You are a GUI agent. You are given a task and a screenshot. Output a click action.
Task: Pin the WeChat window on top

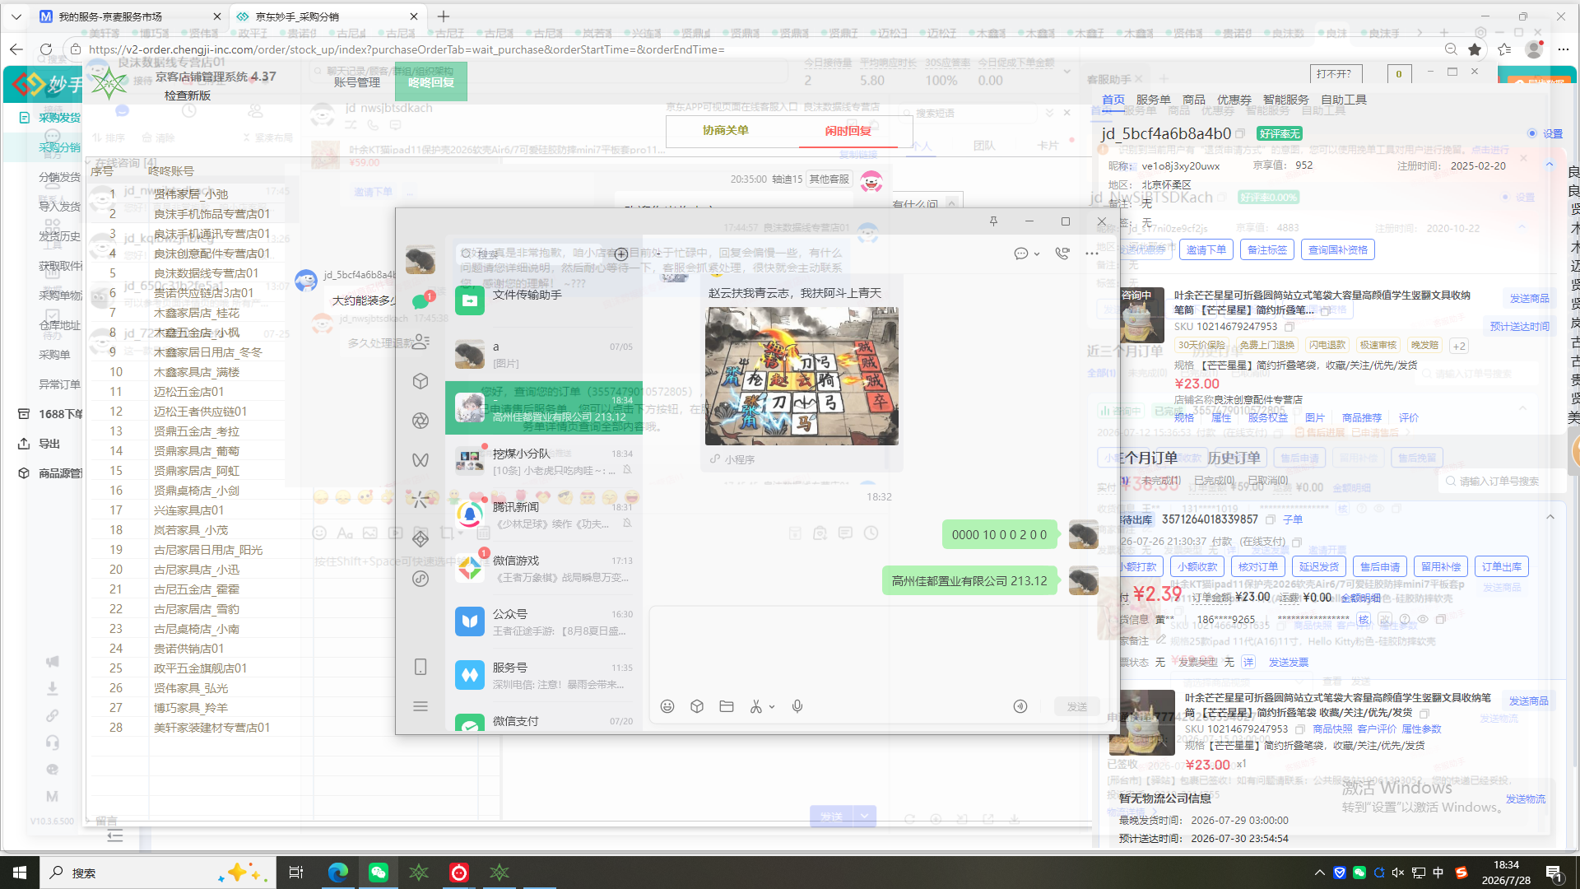(993, 221)
